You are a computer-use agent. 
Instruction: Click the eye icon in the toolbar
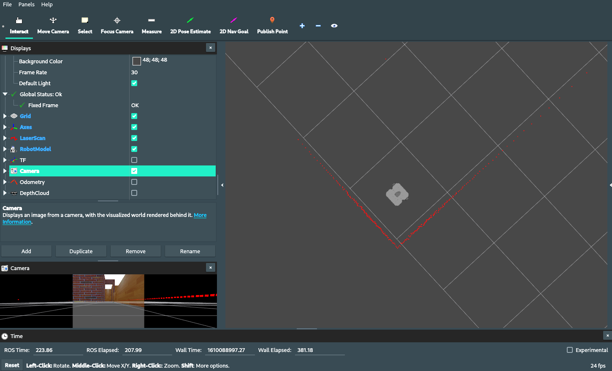click(334, 26)
